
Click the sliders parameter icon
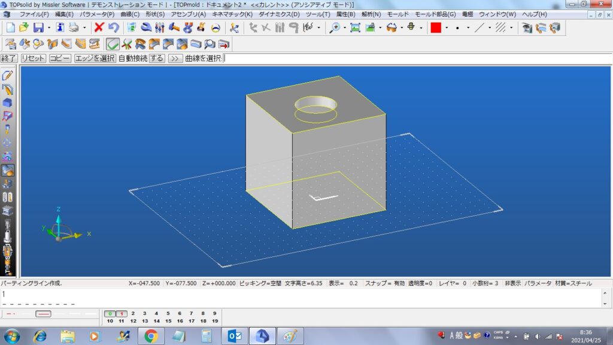point(159,28)
